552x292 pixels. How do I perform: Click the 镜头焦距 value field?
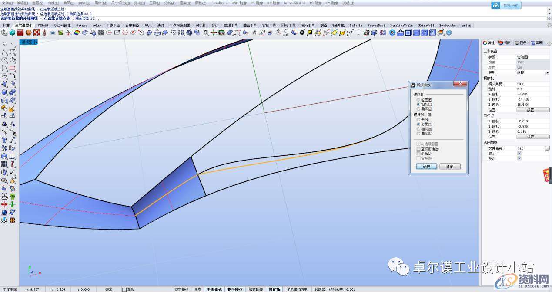[x=532, y=84]
